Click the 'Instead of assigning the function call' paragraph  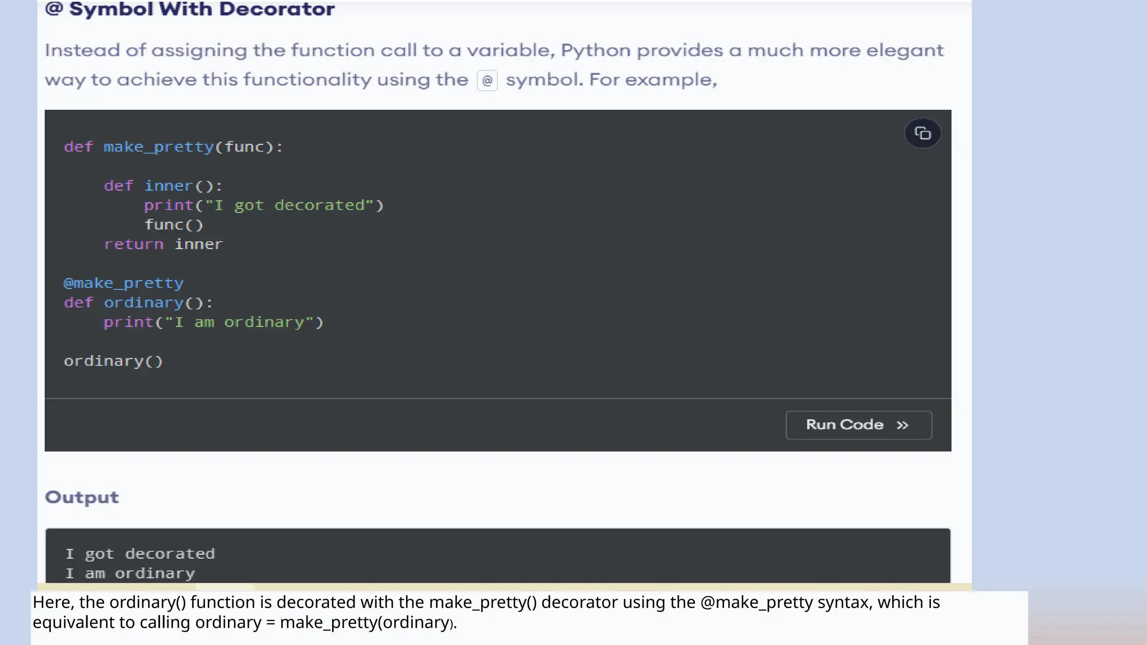coord(495,65)
